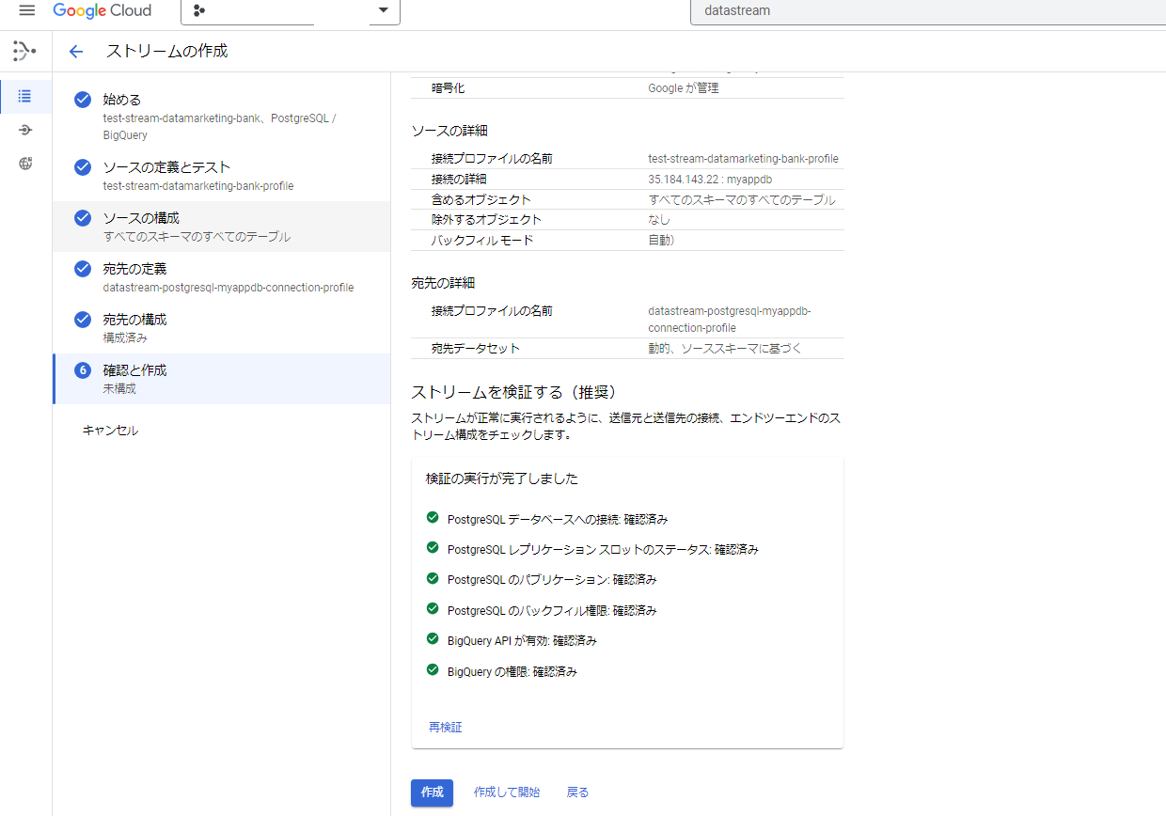Click the 再検証 link
The image size is (1166, 816).
[x=446, y=728]
